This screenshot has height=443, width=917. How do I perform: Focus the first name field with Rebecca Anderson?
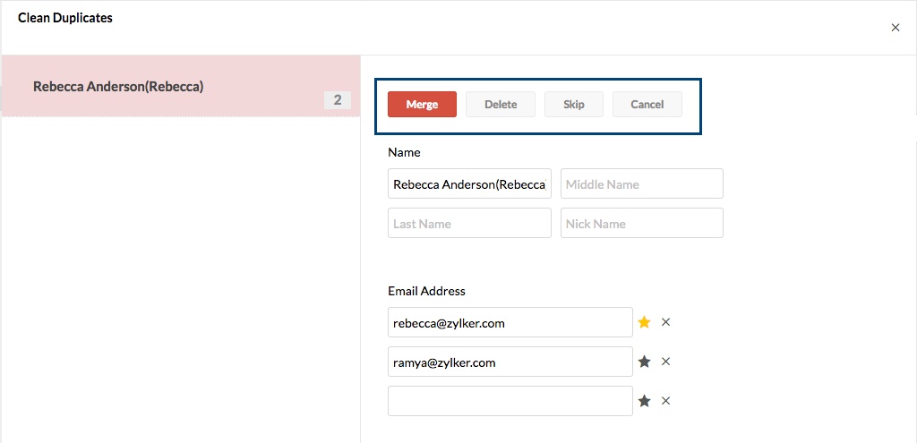469,184
